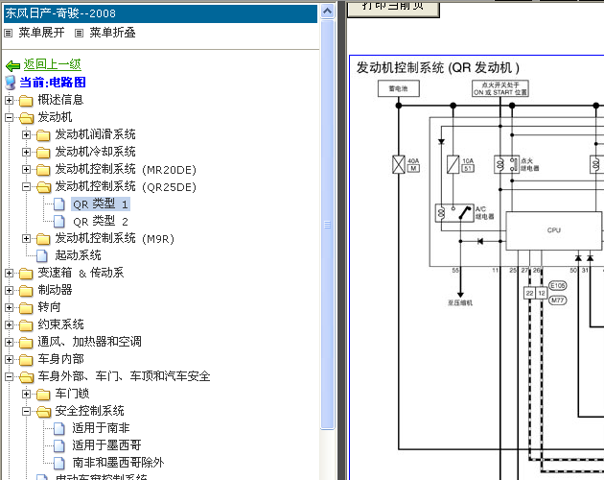Click the 通风、加热器和空调 folder icon
The image size is (604, 480).
pos(26,343)
